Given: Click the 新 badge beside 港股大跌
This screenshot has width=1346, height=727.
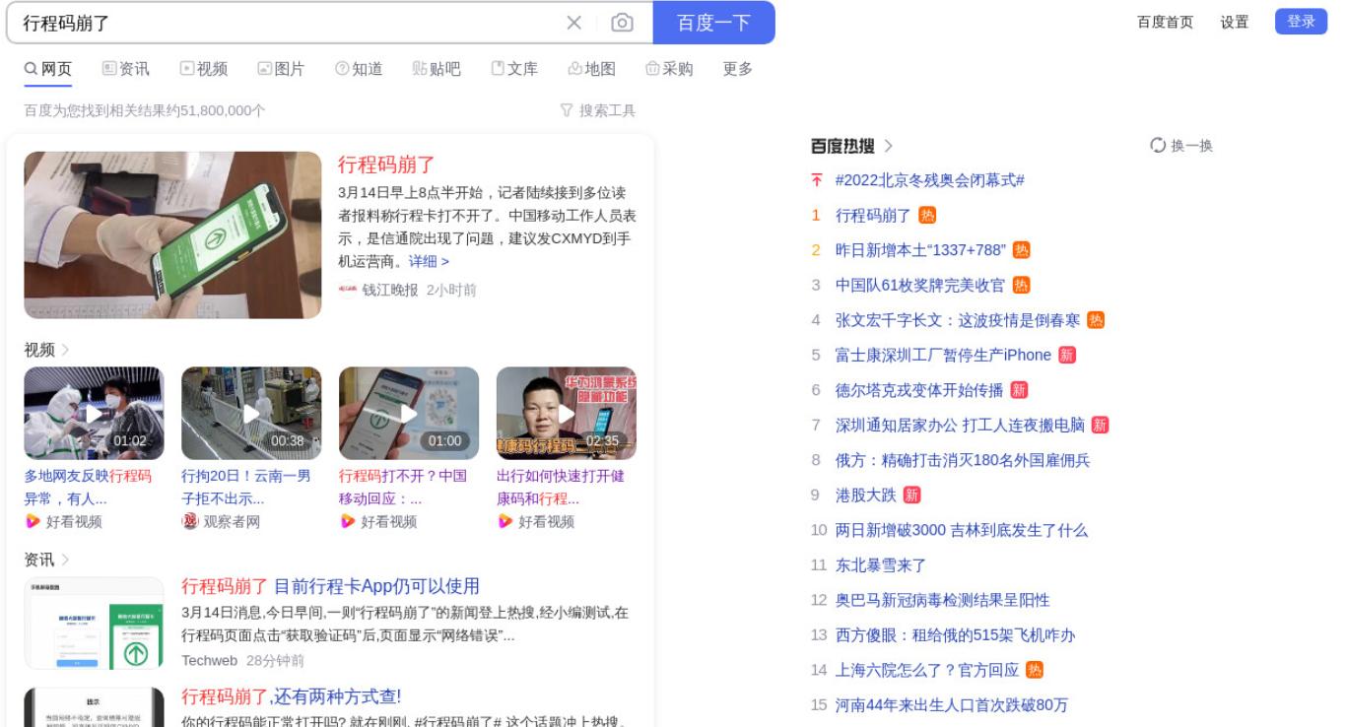Looking at the screenshot, I should (911, 495).
